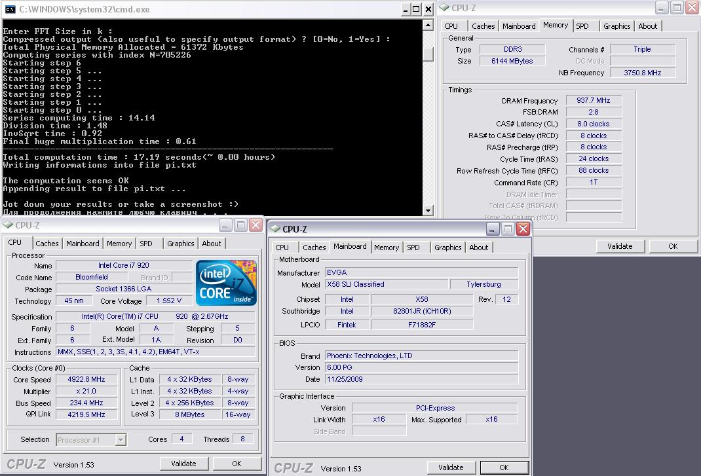Click the BIOS Date 11/25/2009
Screen dimensions: 701x476
pyautogui.click(x=421, y=380)
